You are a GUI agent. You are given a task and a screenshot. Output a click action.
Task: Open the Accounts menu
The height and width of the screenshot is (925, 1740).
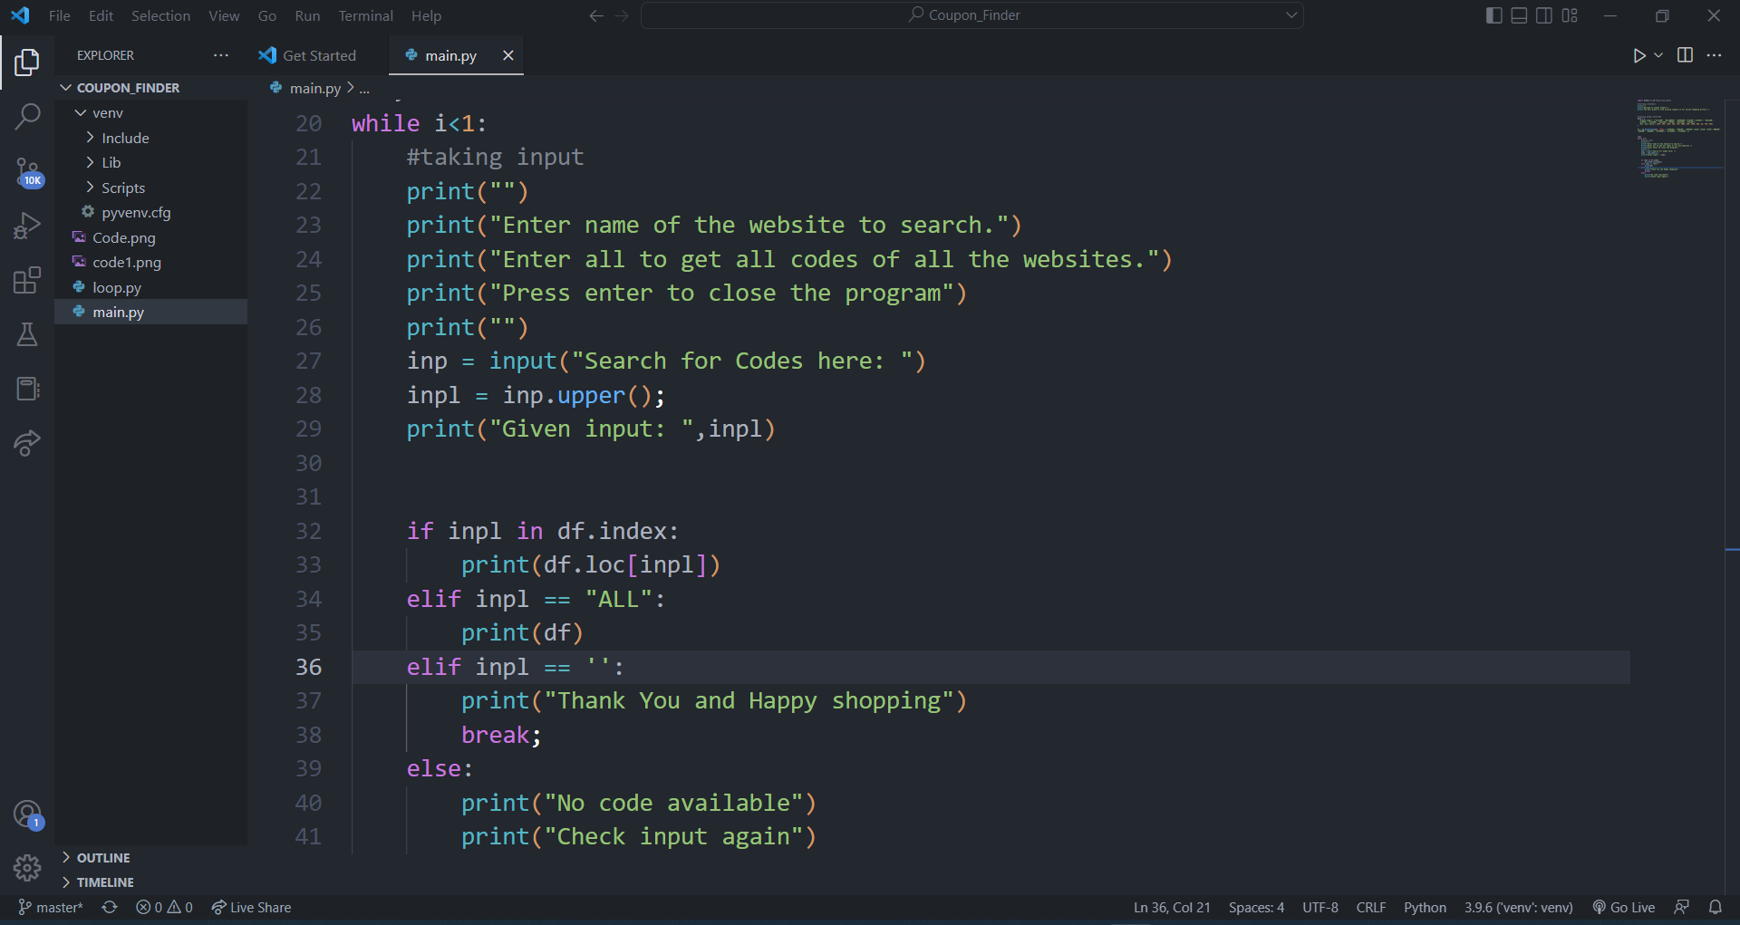click(x=27, y=814)
